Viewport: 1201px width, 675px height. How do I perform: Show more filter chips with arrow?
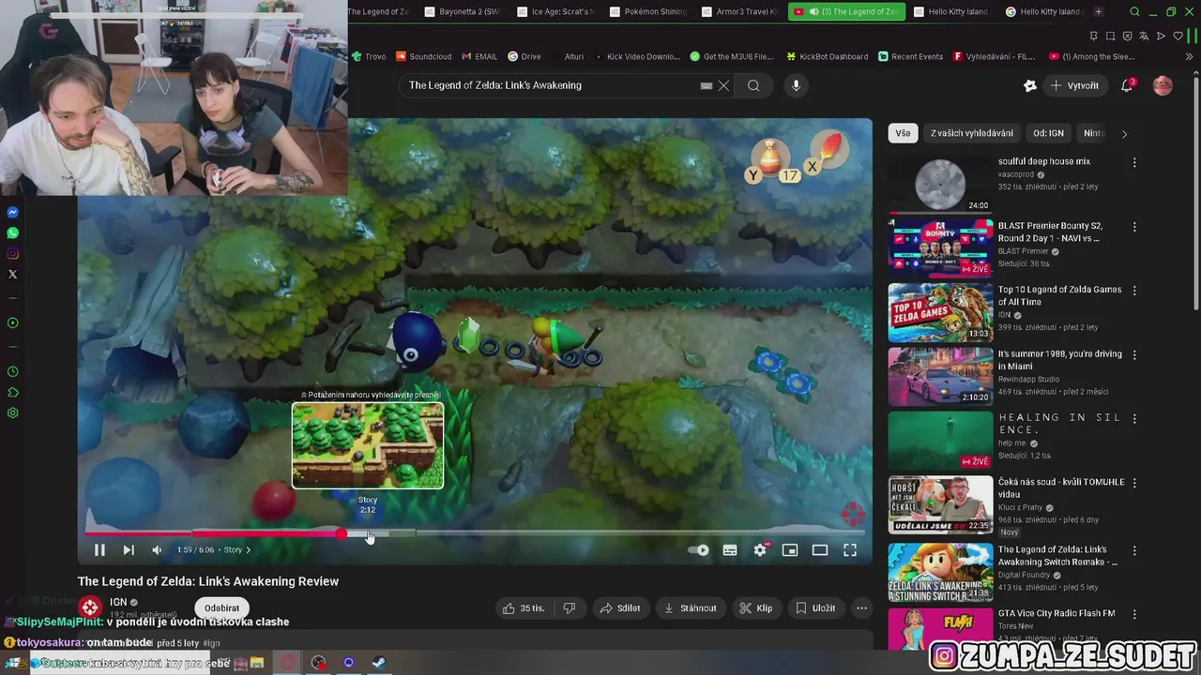(x=1124, y=134)
